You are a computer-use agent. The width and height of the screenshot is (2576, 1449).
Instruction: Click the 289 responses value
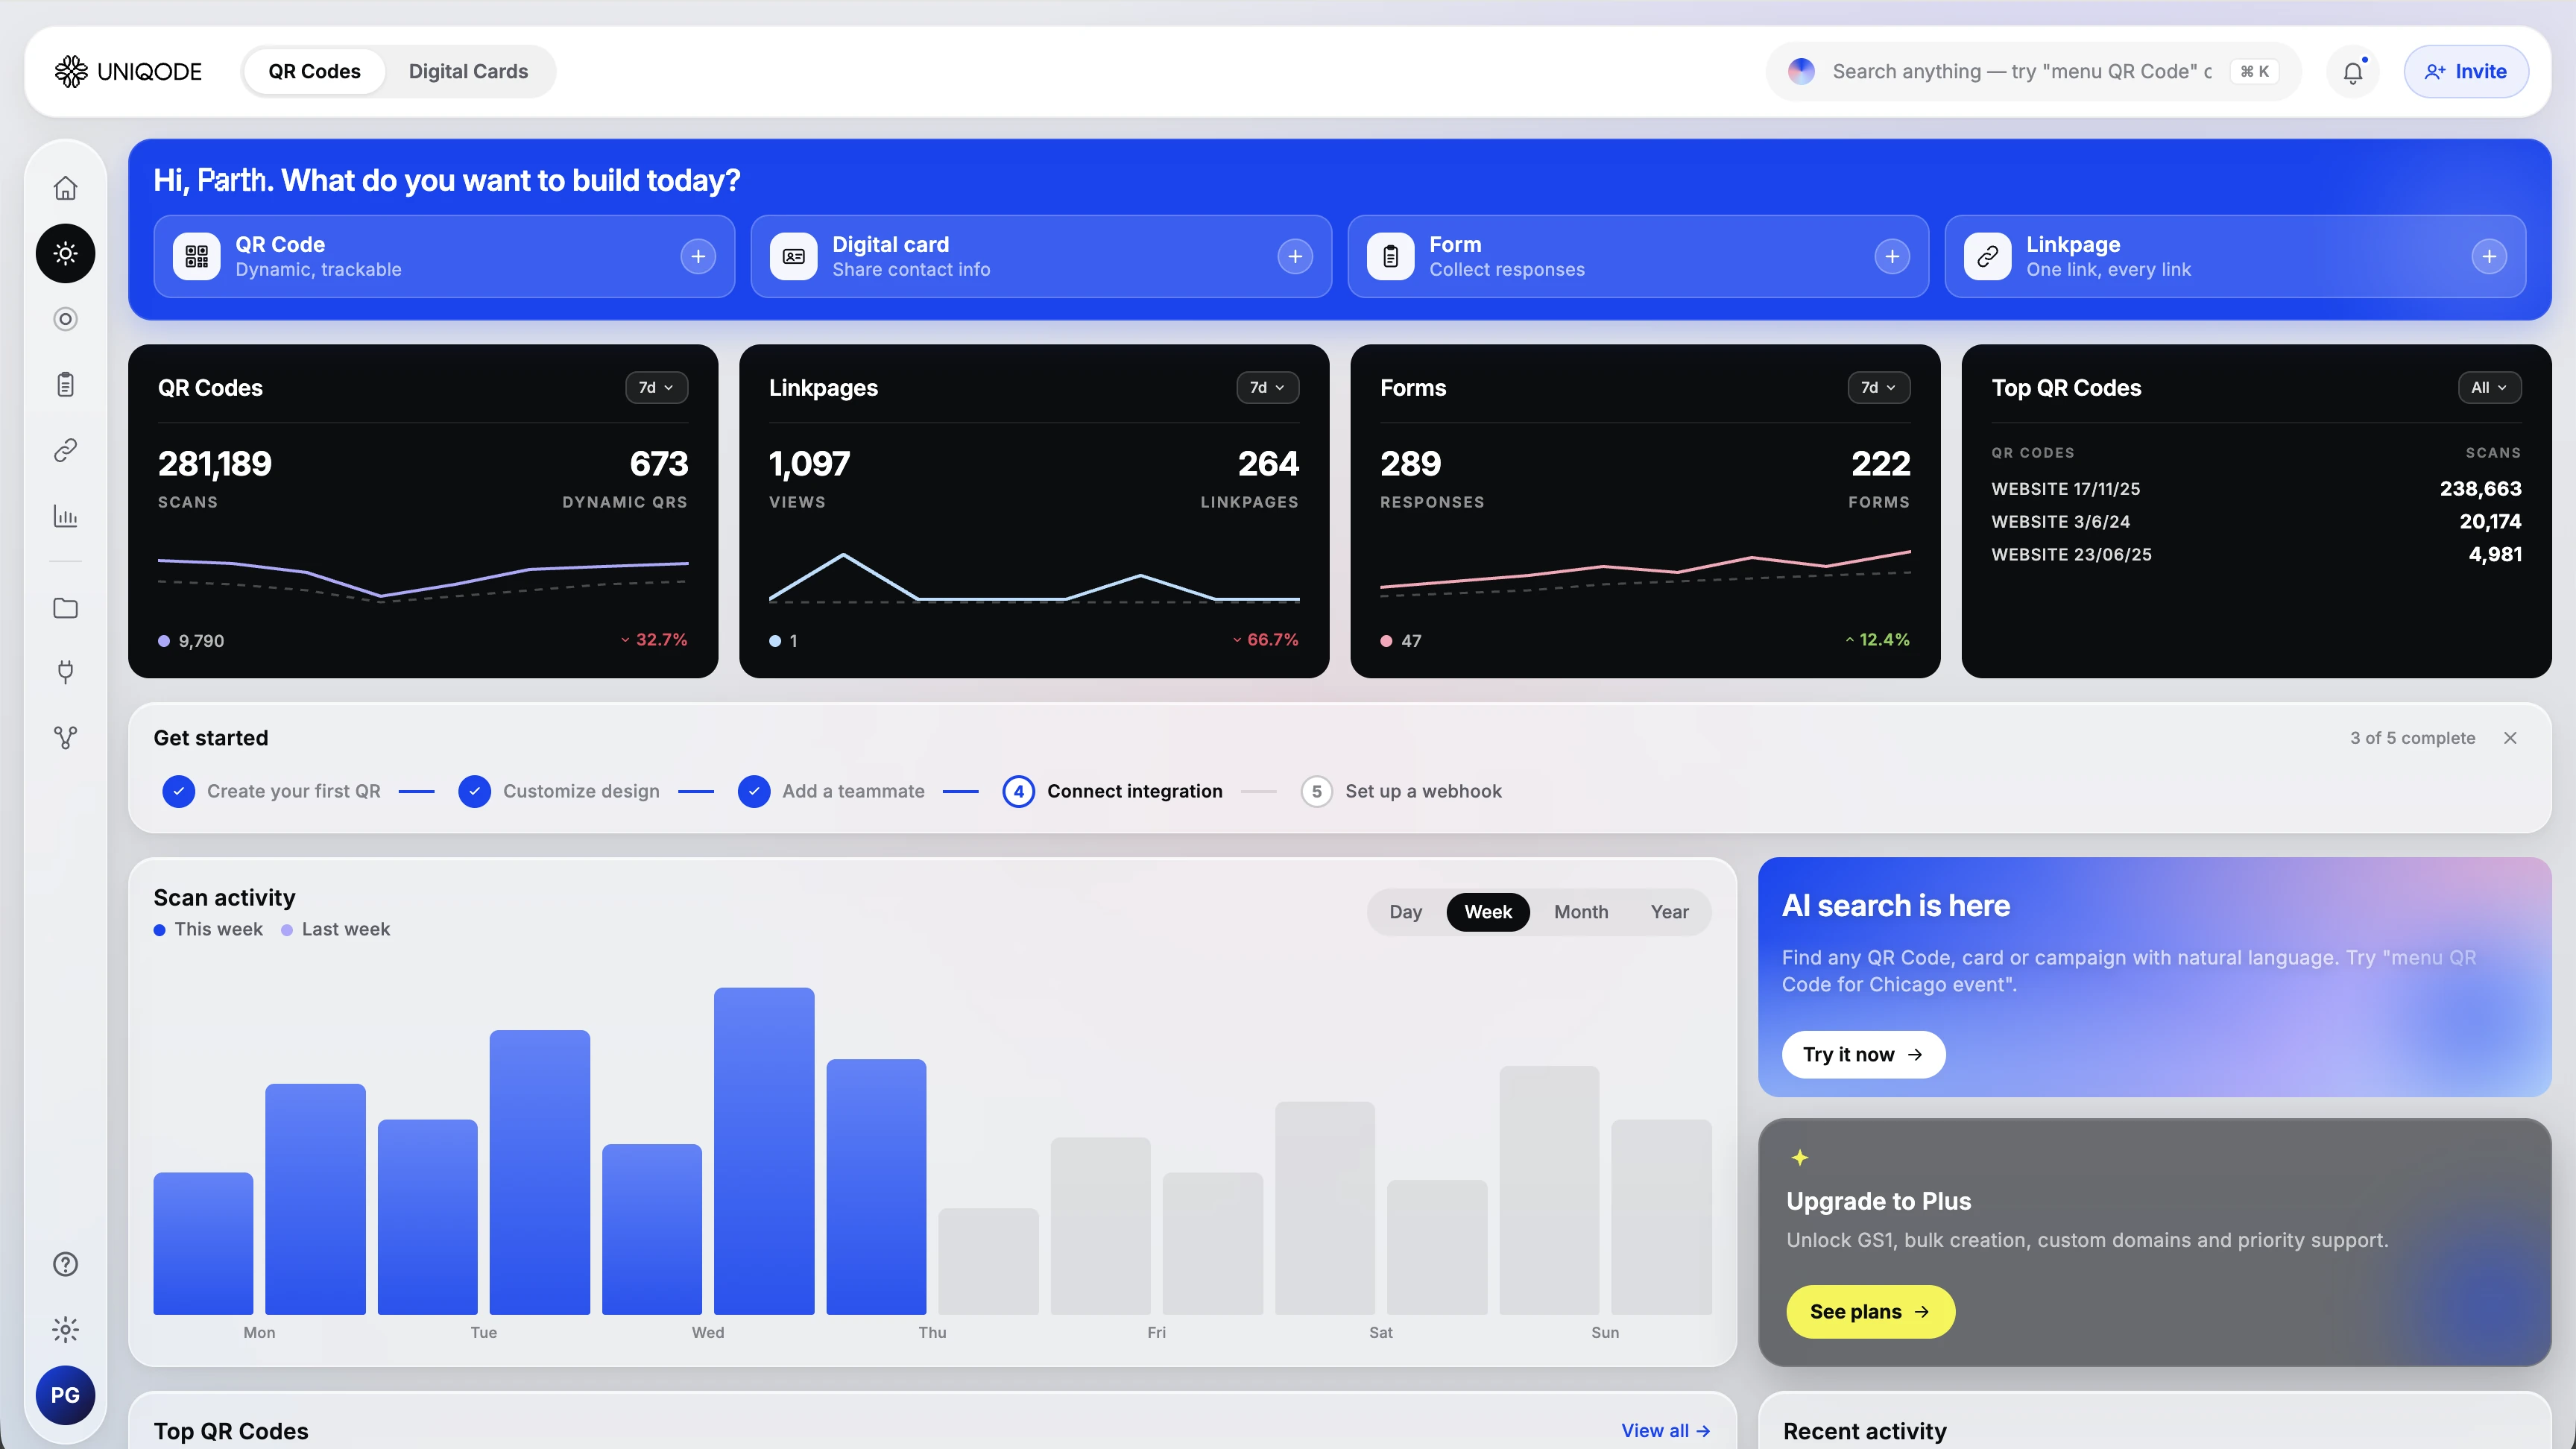pos(1410,464)
